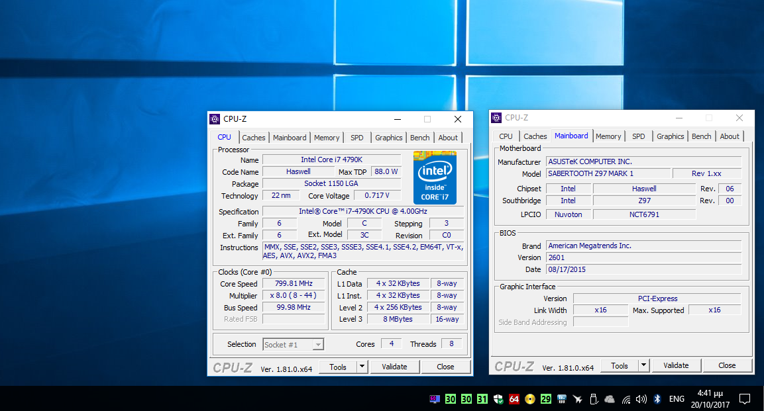Image resolution: width=764 pixels, height=411 pixels.
Task: Click the Package value Socket 1150 LGA
Action: click(331, 183)
